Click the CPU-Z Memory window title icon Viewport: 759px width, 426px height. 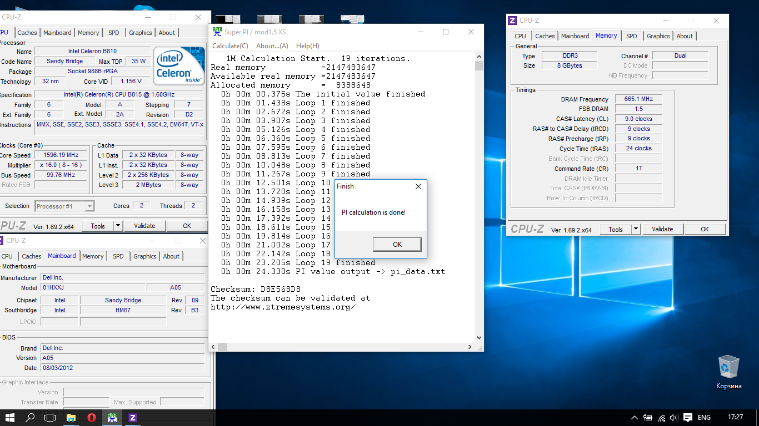513,21
